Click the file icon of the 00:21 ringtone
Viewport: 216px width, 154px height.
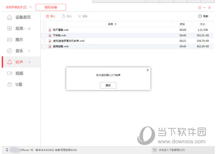tap(50, 41)
